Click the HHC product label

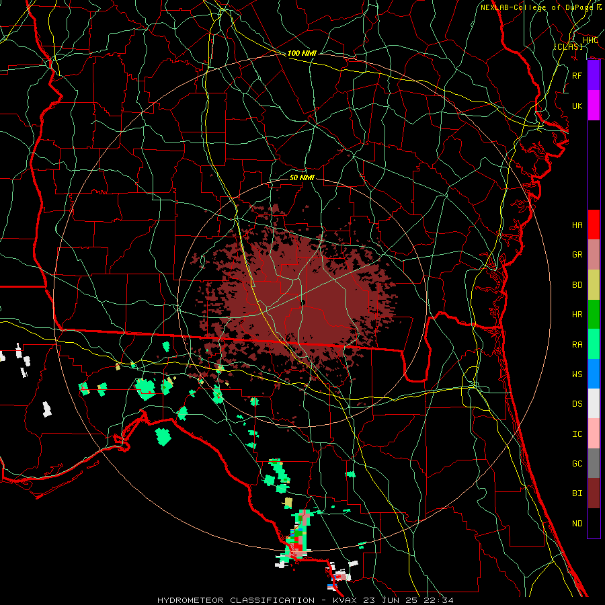(x=590, y=40)
